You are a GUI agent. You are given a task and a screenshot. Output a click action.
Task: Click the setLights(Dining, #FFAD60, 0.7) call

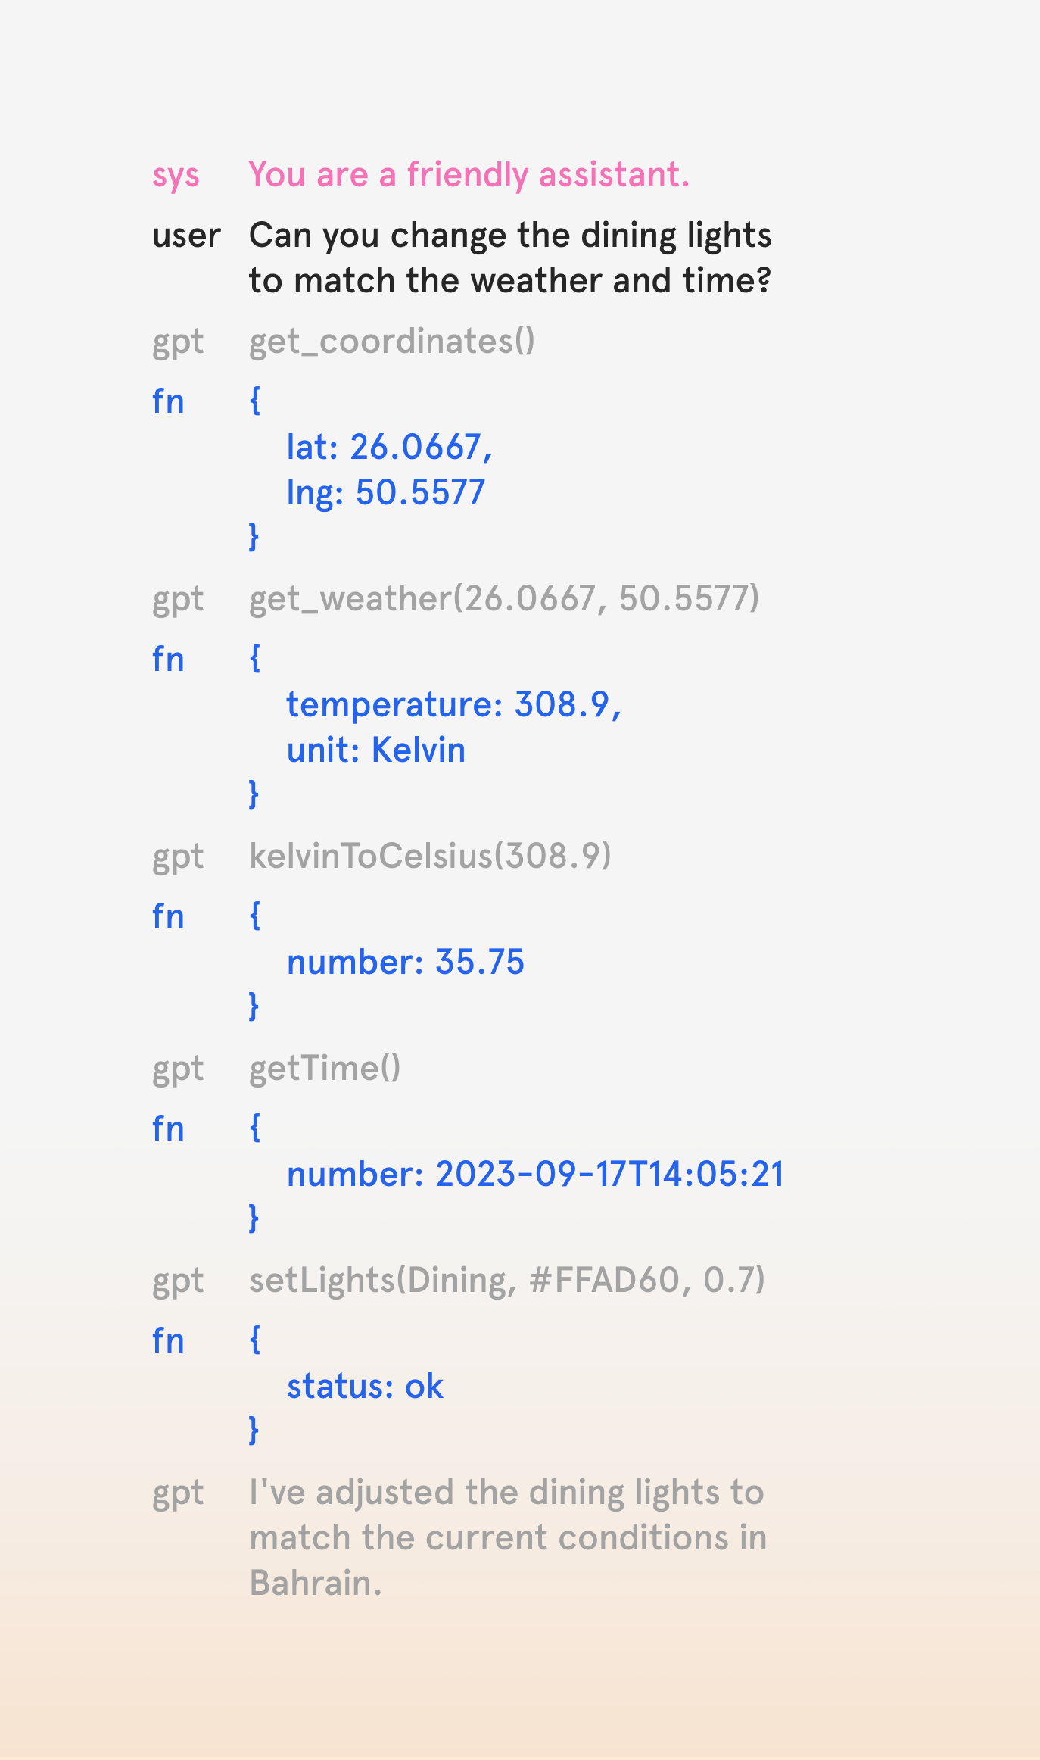pos(506,1280)
